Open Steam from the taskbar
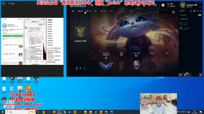This screenshot has width=204, height=114. (70, 112)
